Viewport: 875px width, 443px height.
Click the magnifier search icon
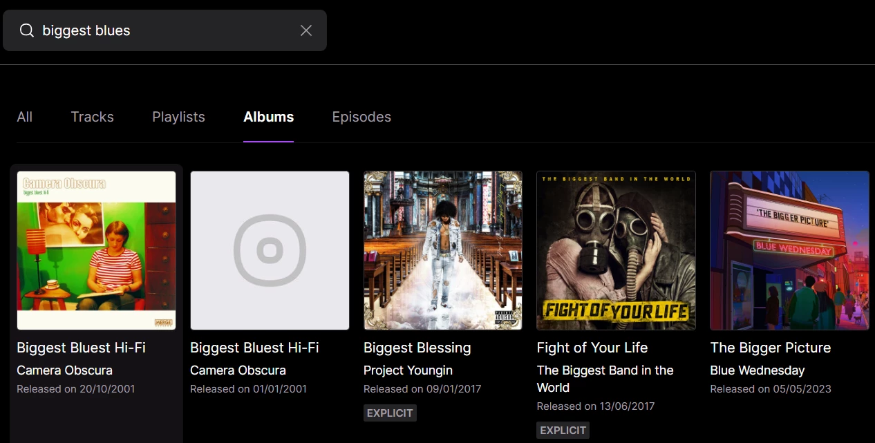pyautogui.click(x=26, y=30)
